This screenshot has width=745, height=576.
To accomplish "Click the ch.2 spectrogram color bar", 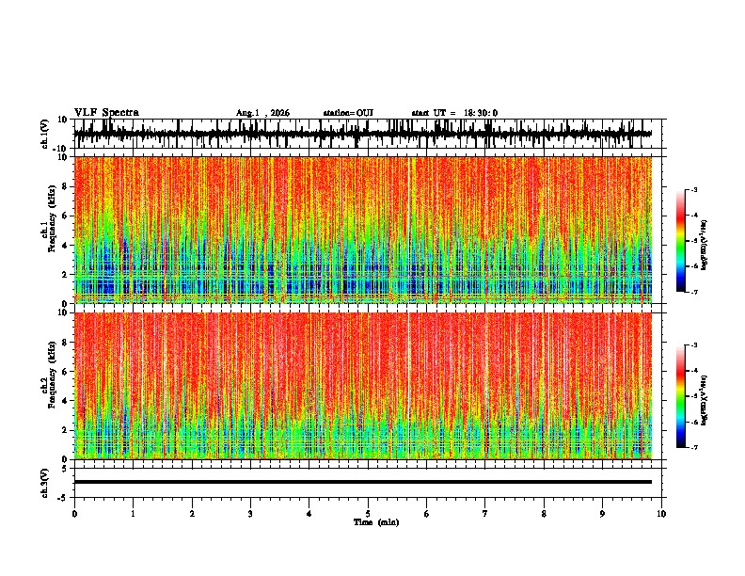I will 681,396.
